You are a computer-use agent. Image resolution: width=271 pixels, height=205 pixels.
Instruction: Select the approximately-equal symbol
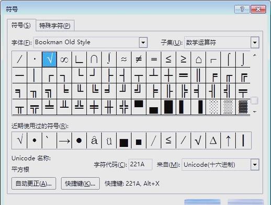pos(124,60)
